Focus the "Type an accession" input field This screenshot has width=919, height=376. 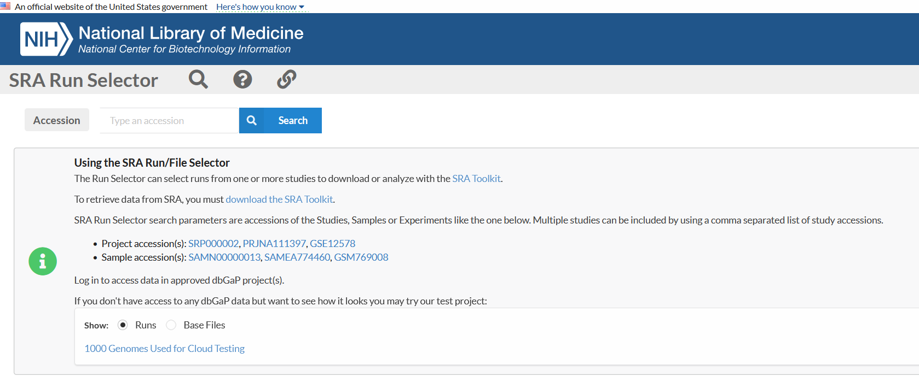(169, 120)
